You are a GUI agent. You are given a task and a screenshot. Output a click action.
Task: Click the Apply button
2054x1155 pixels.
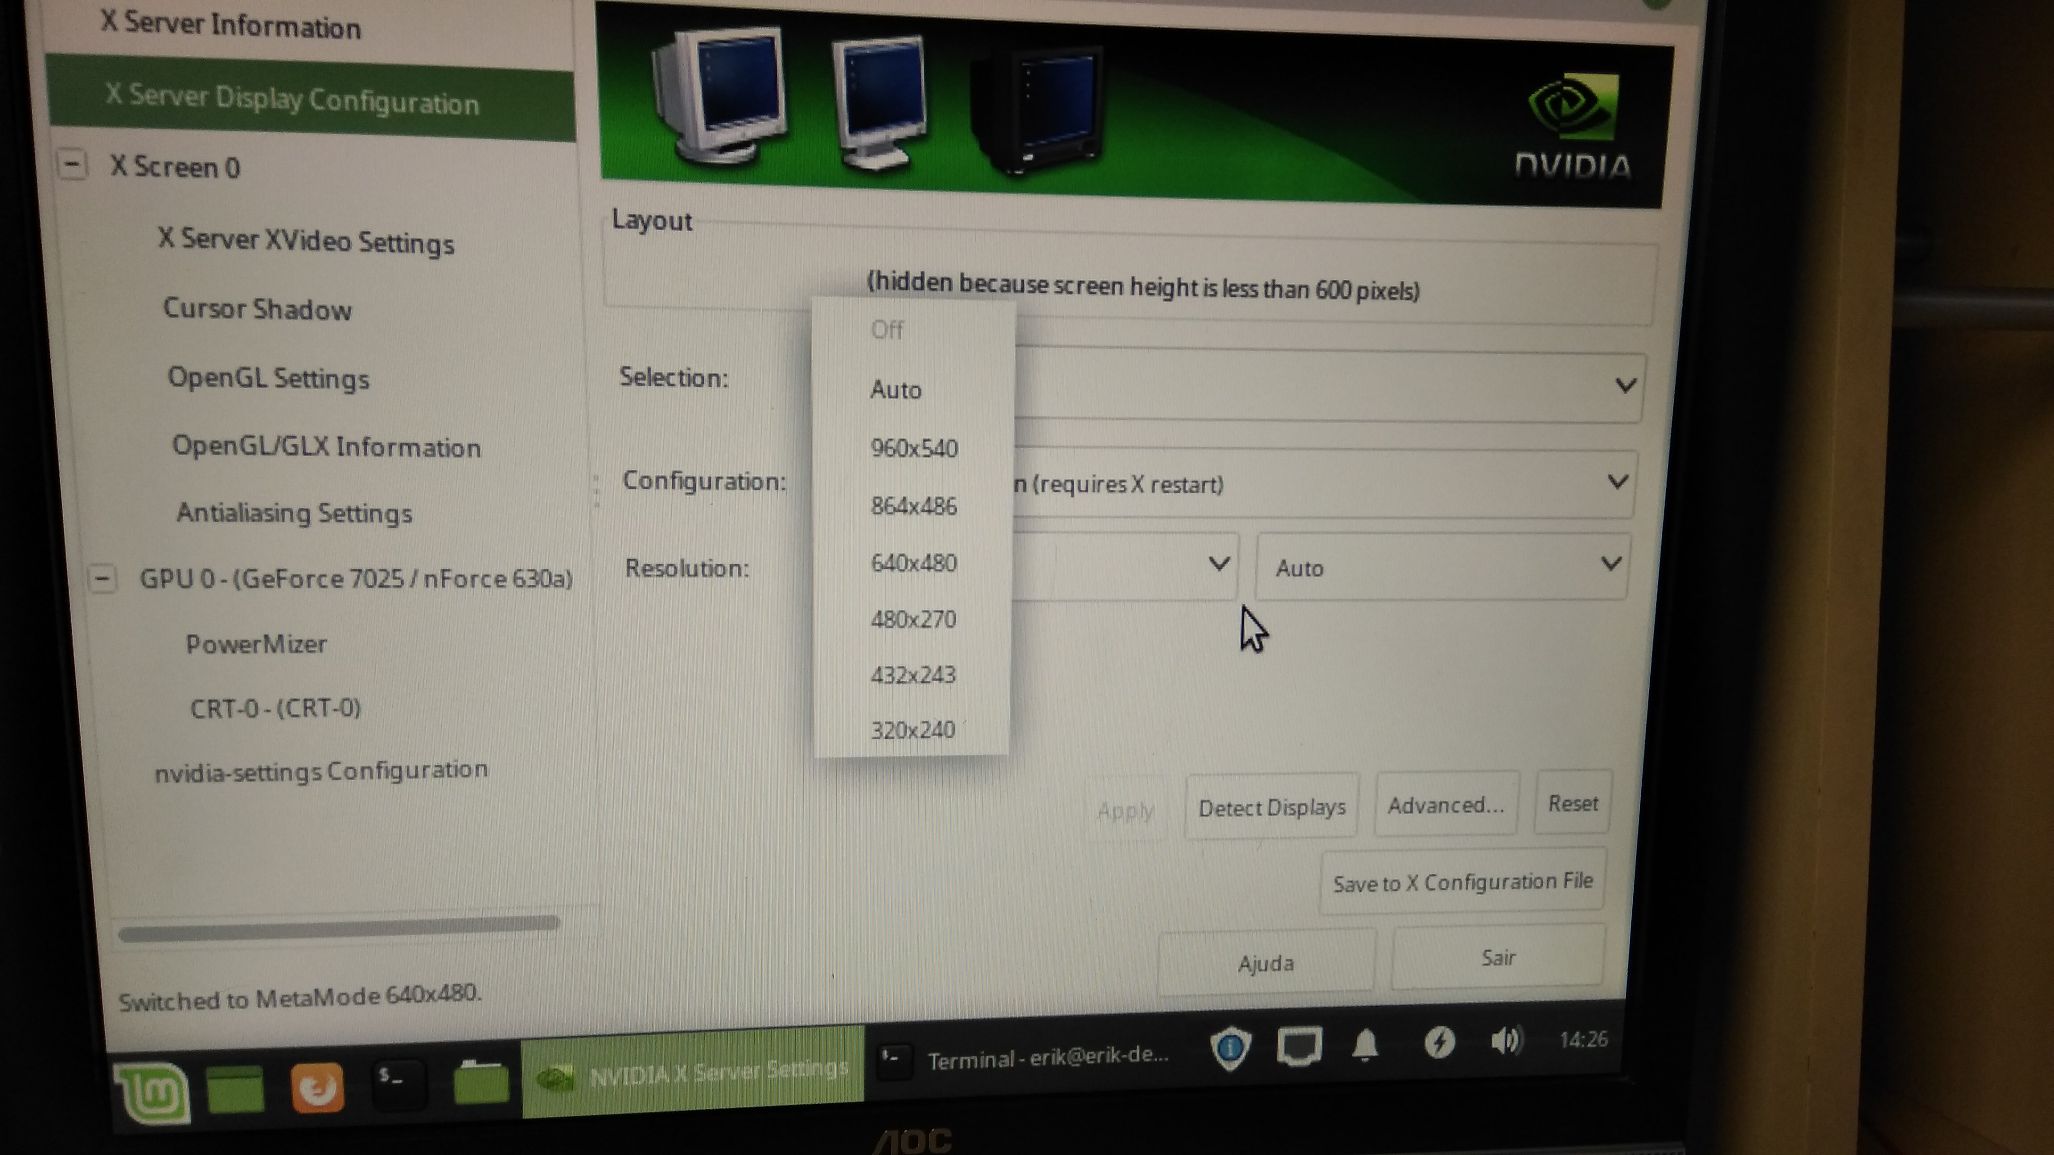point(1125,811)
